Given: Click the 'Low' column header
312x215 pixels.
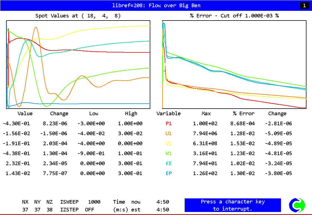Looking at the screenshot, I should (x=94, y=114).
